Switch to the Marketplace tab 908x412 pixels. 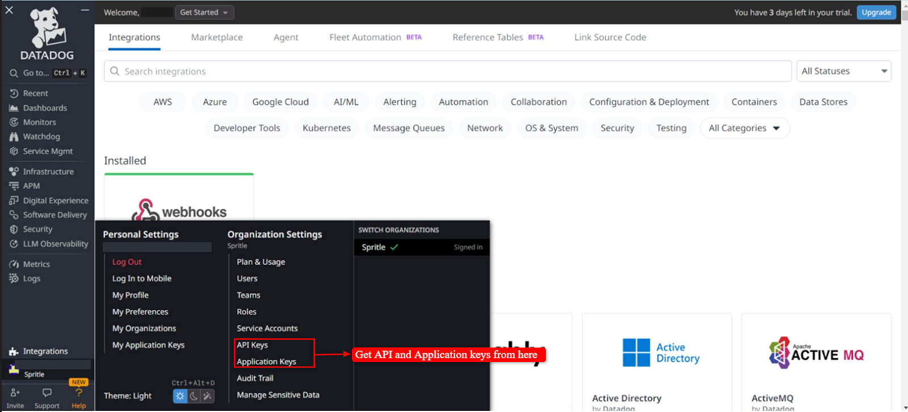click(x=217, y=37)
